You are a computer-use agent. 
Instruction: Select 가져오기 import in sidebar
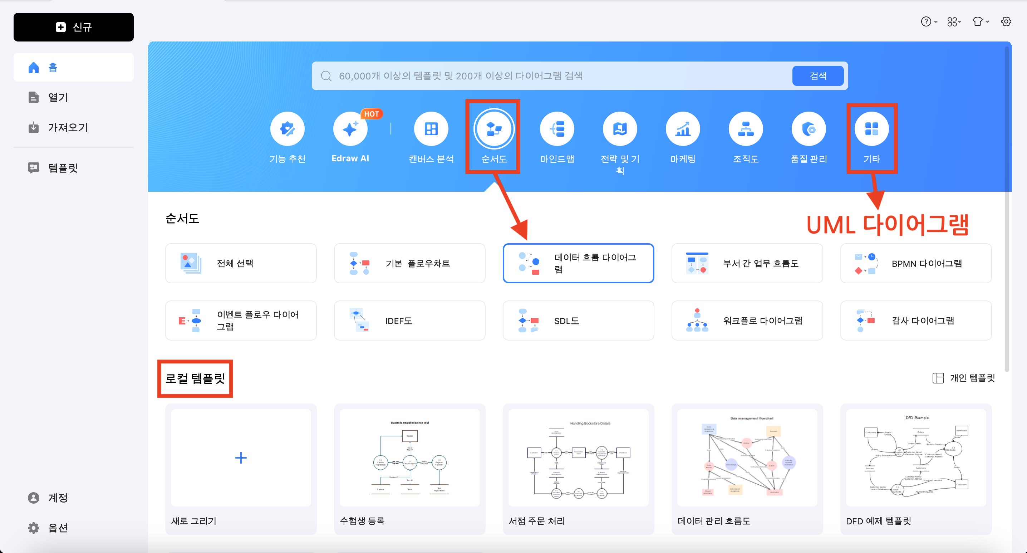(73, 128)
